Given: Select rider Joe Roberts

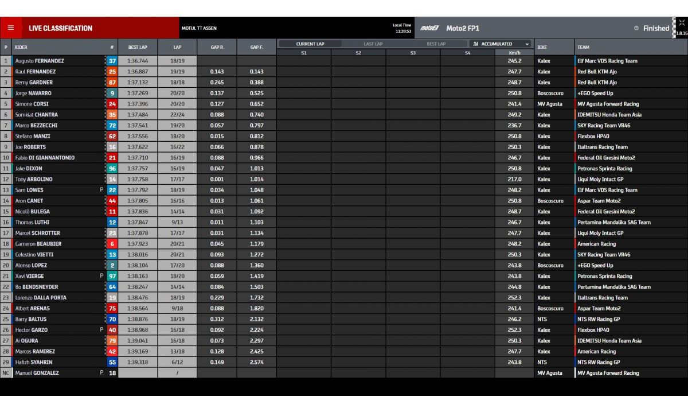Looking at the screenshot, I should (x=30, y=147).
